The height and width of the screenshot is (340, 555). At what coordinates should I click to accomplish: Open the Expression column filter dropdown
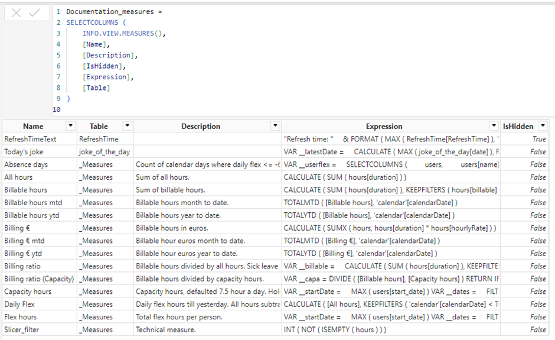tap(494, 126)
